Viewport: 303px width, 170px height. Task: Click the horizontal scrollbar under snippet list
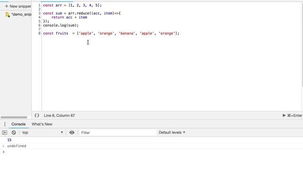click(x=14, y=118)
